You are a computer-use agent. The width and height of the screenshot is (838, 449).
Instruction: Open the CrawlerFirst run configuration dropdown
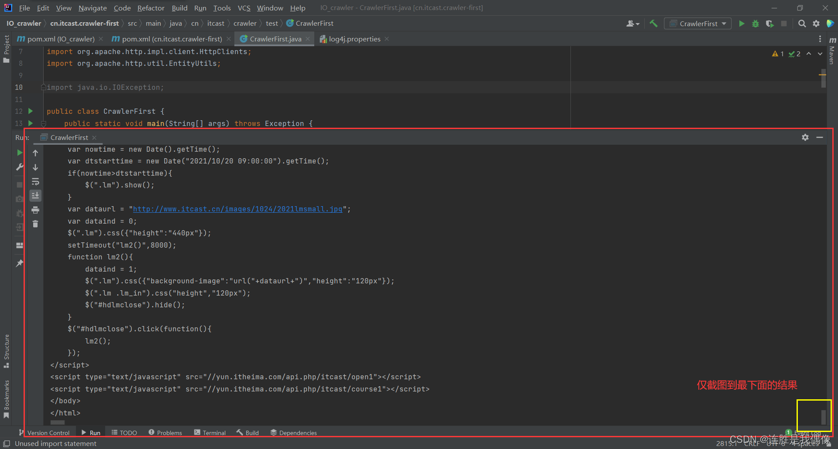pos(697,24)
